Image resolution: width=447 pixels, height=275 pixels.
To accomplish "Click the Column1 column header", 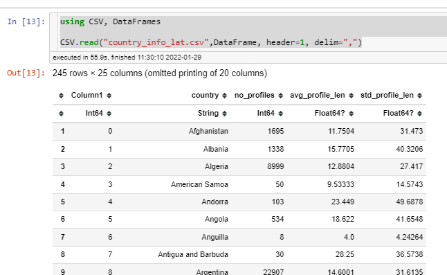I will click(x=86, y=96).
